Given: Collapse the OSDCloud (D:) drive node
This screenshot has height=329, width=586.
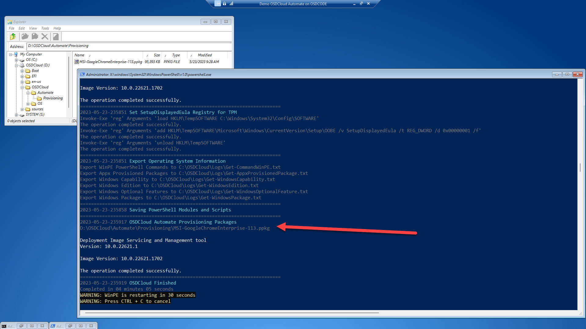Looking at the screenshot, I should click(x=16, y=65).
